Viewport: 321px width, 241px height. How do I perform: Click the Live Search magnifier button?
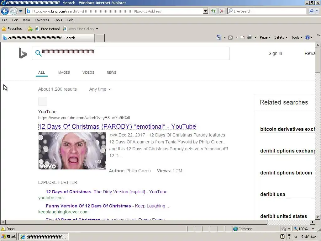click(x=311, y=11)
